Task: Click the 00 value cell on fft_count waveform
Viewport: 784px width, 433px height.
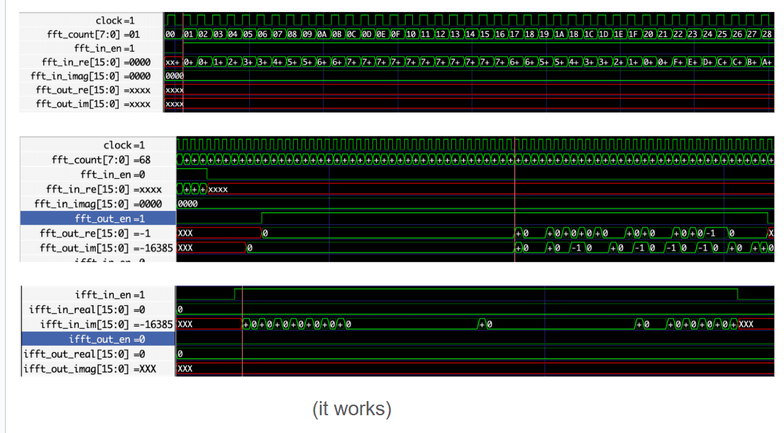Action: (169, 34)
